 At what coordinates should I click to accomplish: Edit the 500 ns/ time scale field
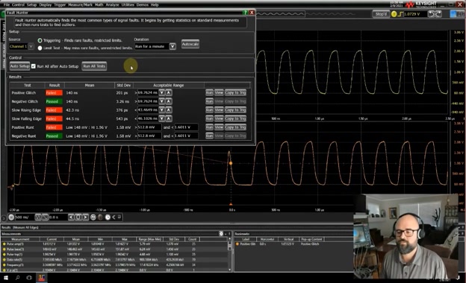pos(25,217)
